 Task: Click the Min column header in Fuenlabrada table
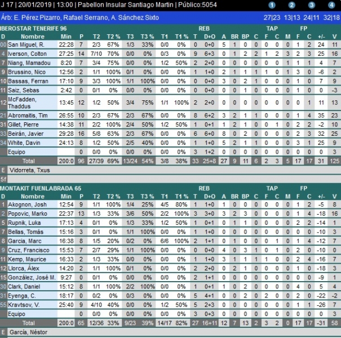pos(66,197)
